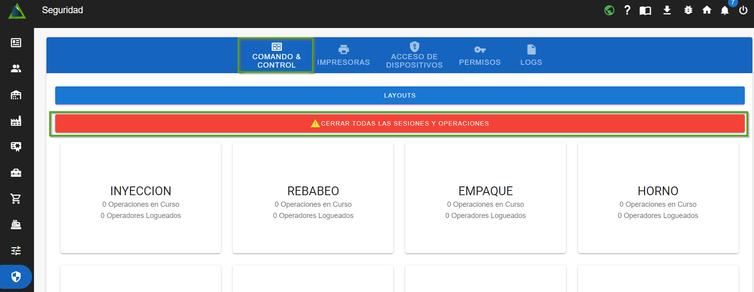Viewport: 754px width, 292px height.
Task: Click the download icon in the header
Action: coord(667,10)
